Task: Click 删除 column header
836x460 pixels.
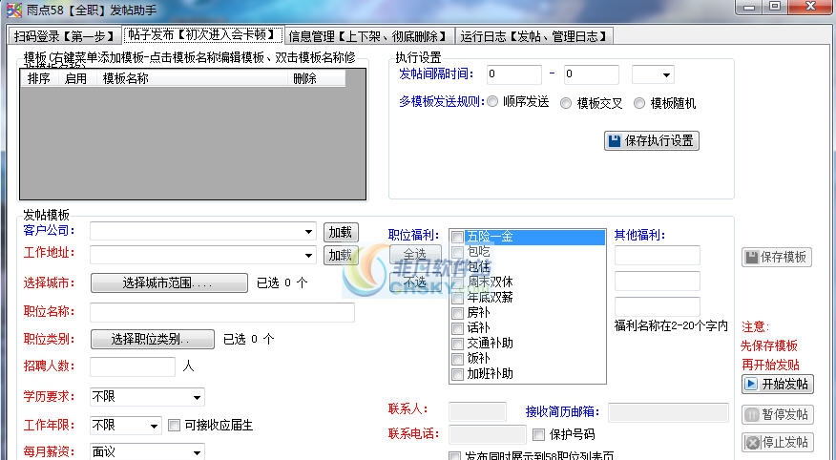Action: click(x=317, y=78)
